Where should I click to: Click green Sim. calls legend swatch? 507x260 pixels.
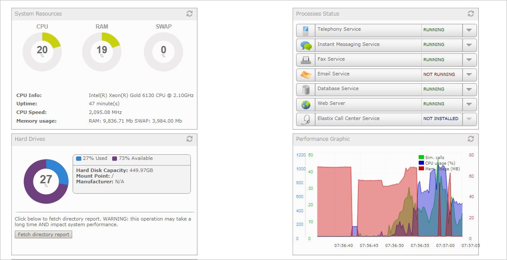(421, 157)
